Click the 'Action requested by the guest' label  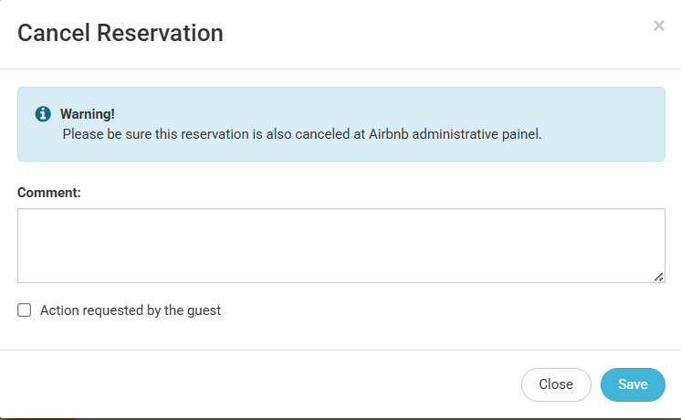coord(131,310)
